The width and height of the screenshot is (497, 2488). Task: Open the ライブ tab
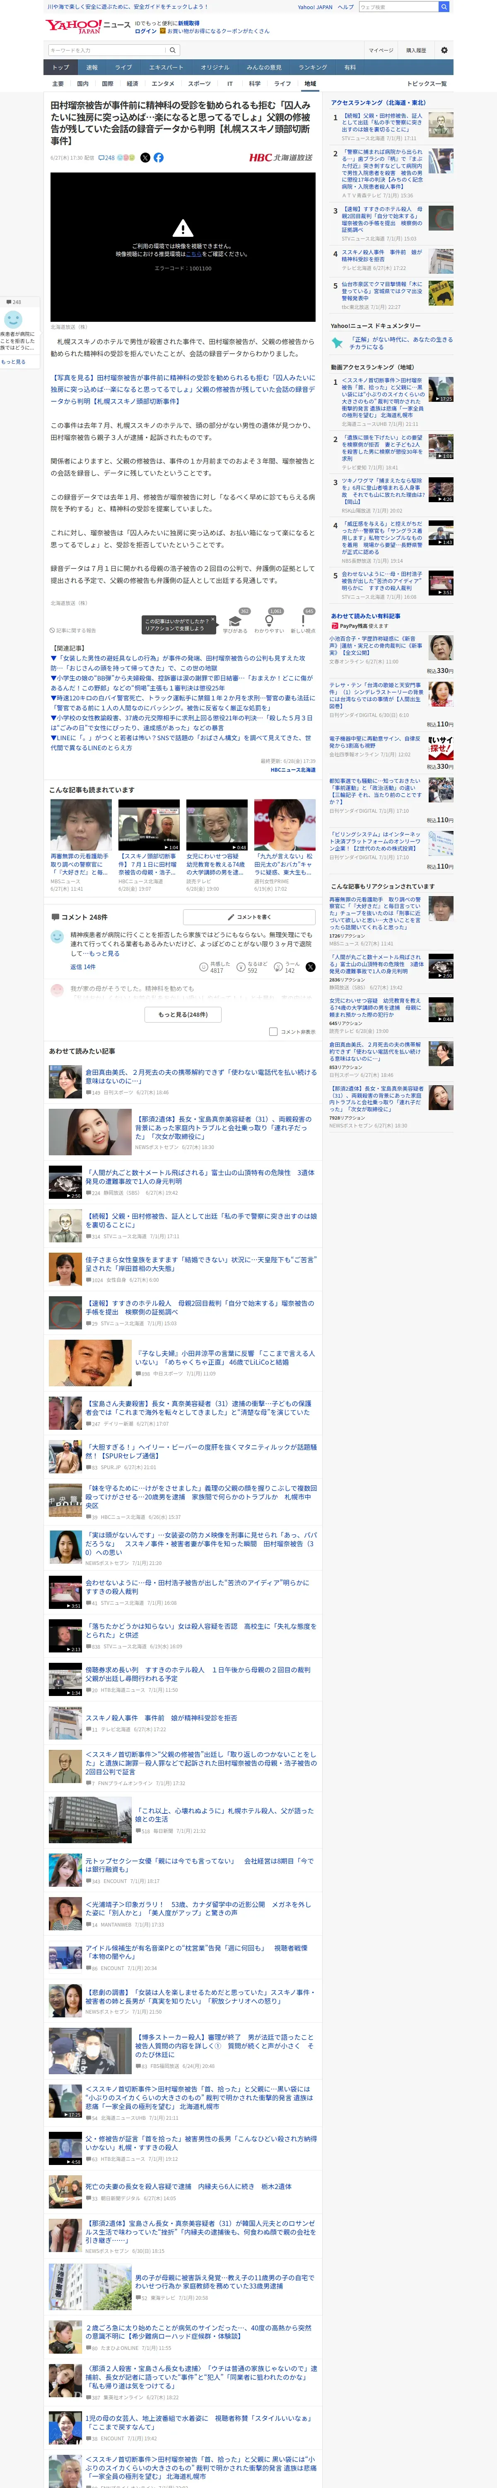(x=123, y=68)
